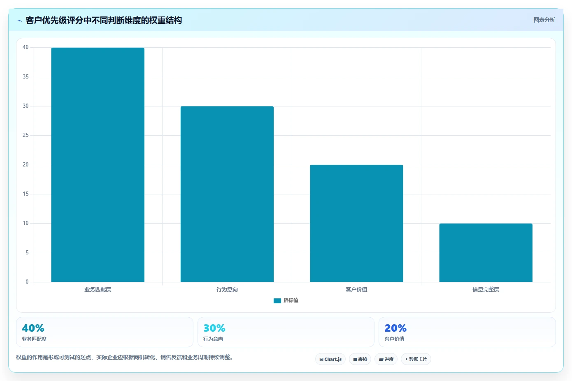The width and height of the screenshot is (572, 381).
Task: Open the 20% 客户价值 stat card
Action: 467,332
